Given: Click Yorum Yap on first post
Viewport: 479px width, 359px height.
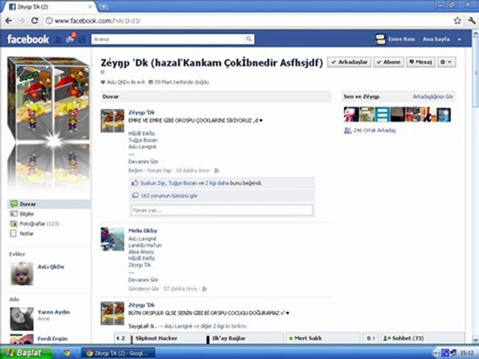Looking at the screenshot, I should (x=159, y=171).
